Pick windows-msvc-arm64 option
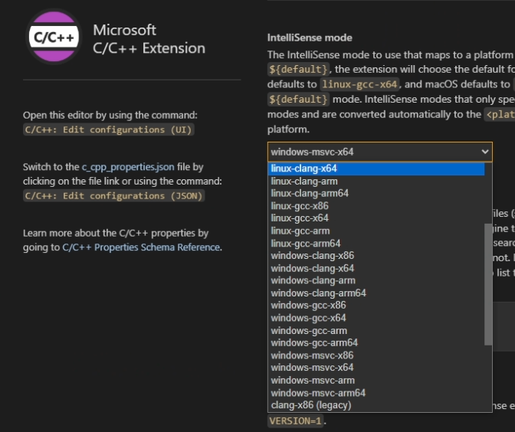The width and height of the screenshot is (515, 432). coord(376,393)
